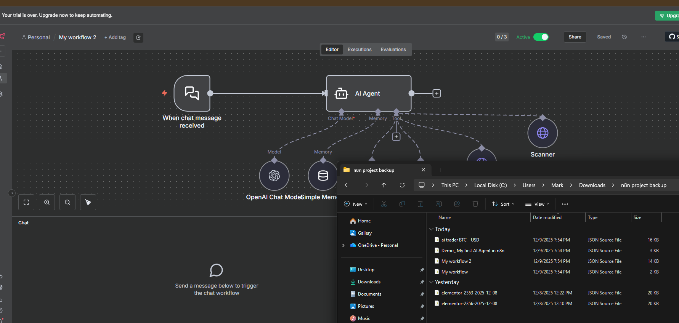The width and height of the screenshot is (679, 323).
Task: Select the chat message trigger node
Action: (x=192, y=93)
